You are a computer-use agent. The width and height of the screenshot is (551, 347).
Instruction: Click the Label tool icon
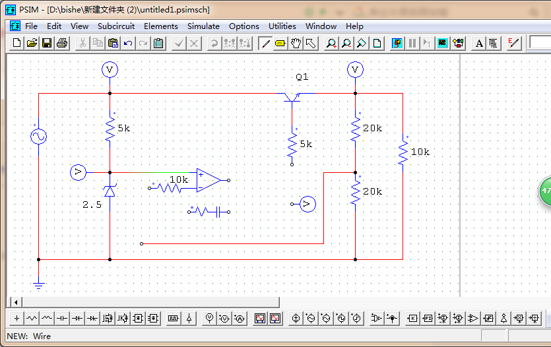(280, 44)
